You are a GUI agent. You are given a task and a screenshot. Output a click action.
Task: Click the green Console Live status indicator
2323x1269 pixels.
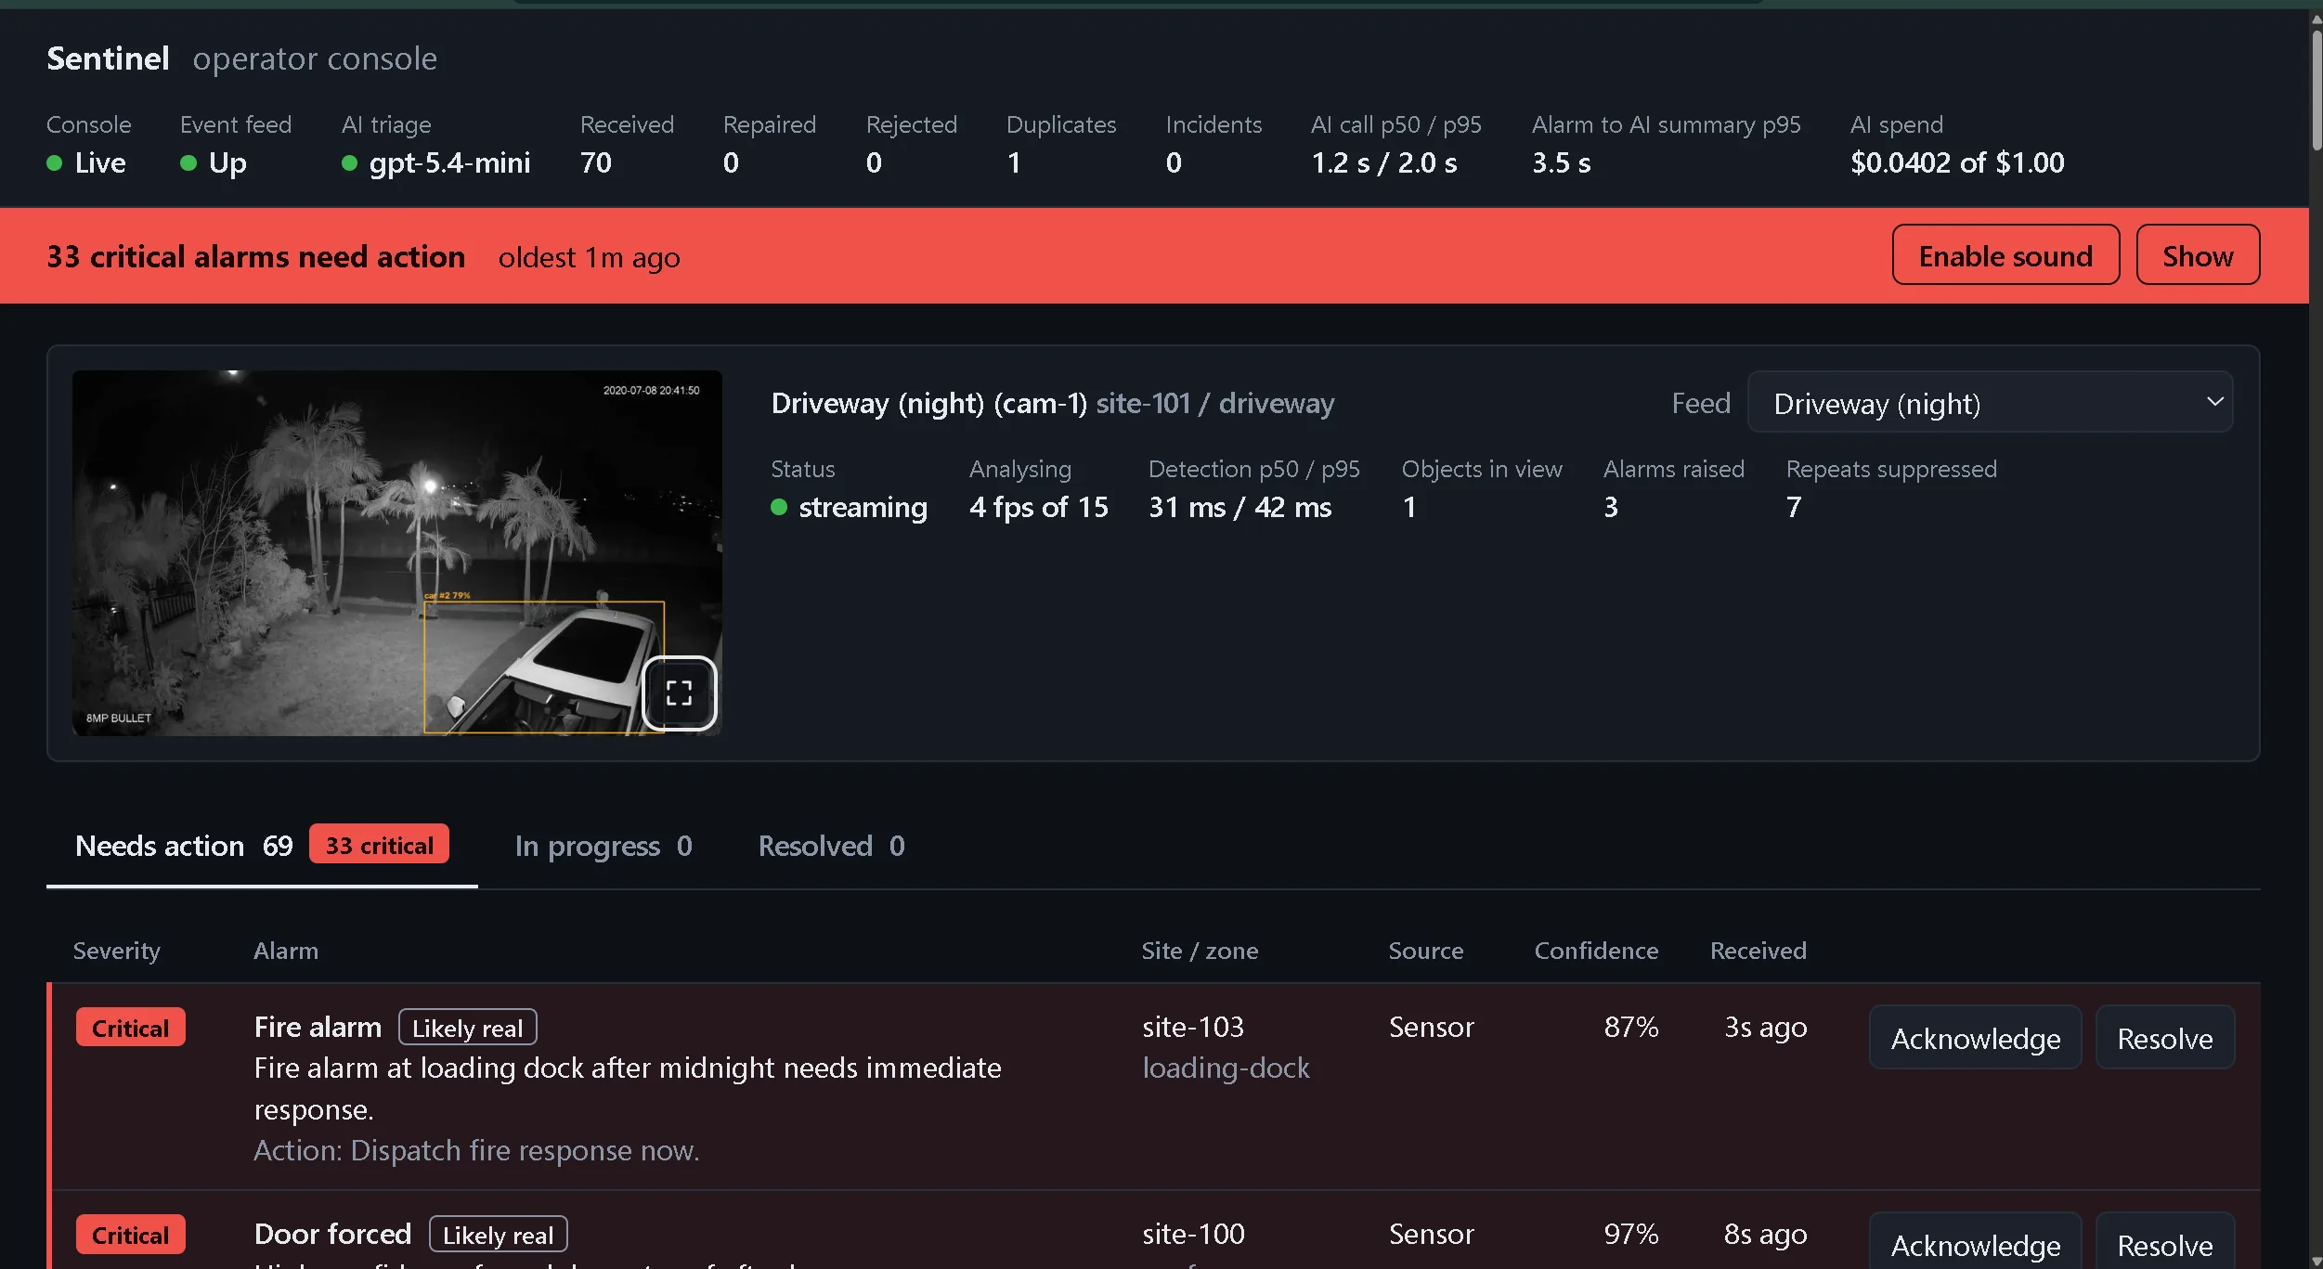[x=55, y=163]
